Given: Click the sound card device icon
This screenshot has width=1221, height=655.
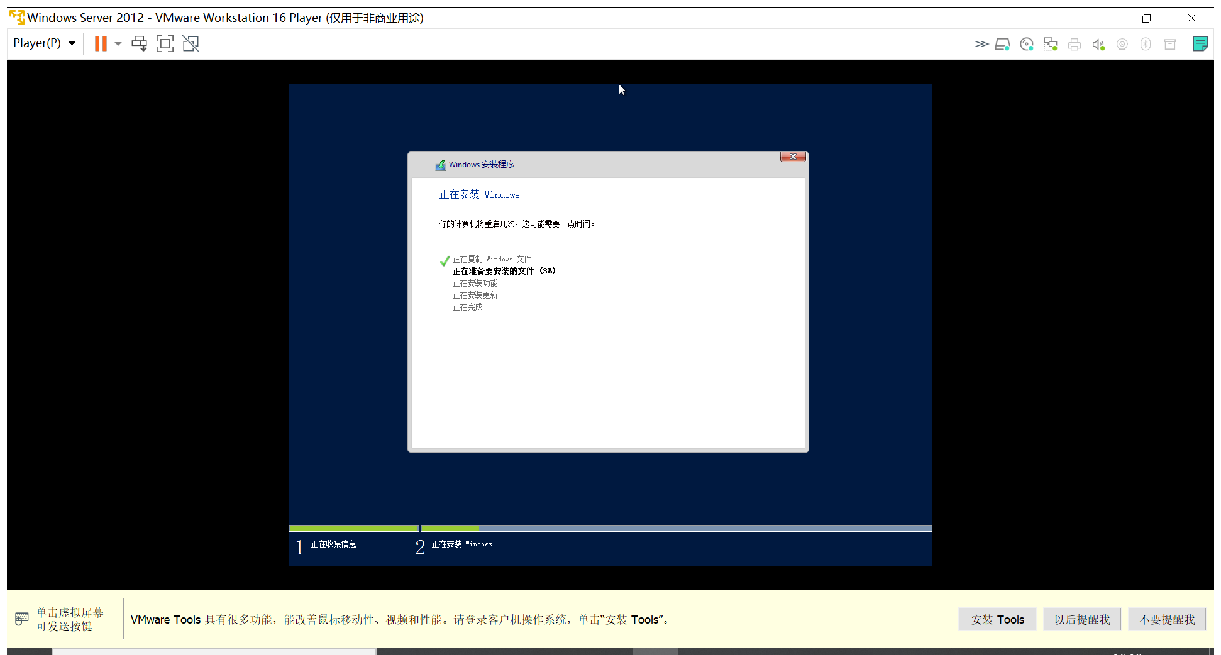Looking at the screenshot, I should coord(1098,44).
